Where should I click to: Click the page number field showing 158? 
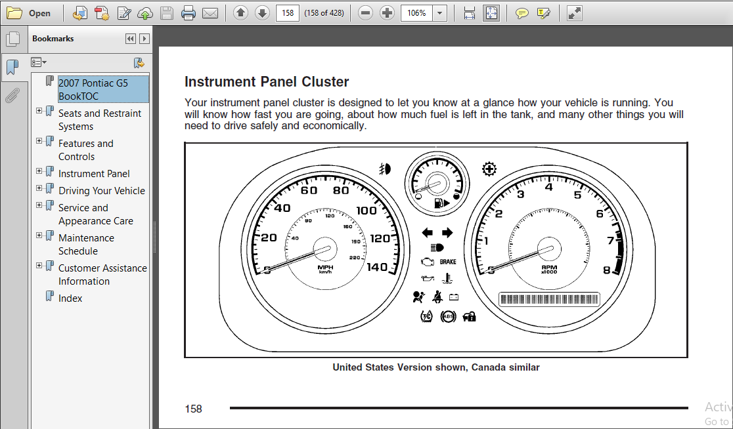288,13
